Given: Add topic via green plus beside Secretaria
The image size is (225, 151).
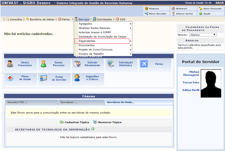Looking at the screenshot, I should point(93,129).
